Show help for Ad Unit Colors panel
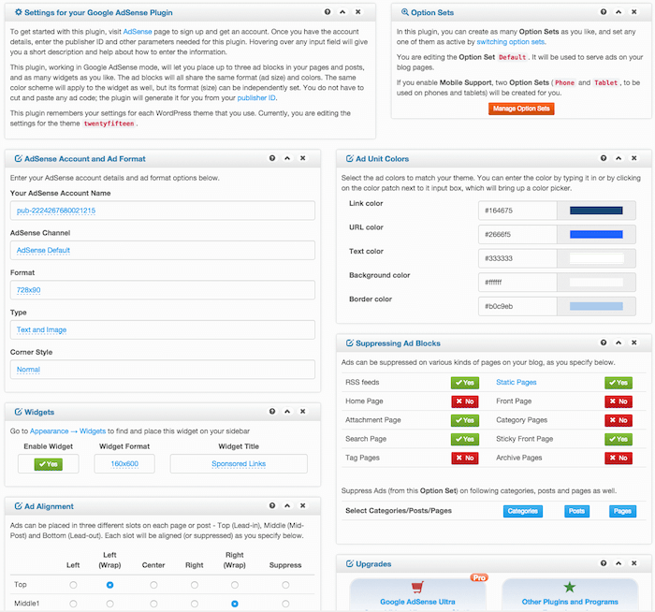Screen dimensions: 655x612 tap(604, 158)
